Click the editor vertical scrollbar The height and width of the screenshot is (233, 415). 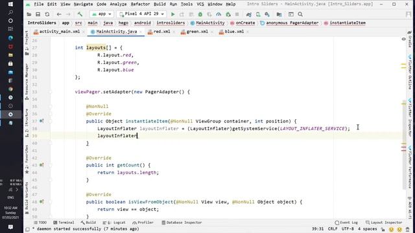404,145
